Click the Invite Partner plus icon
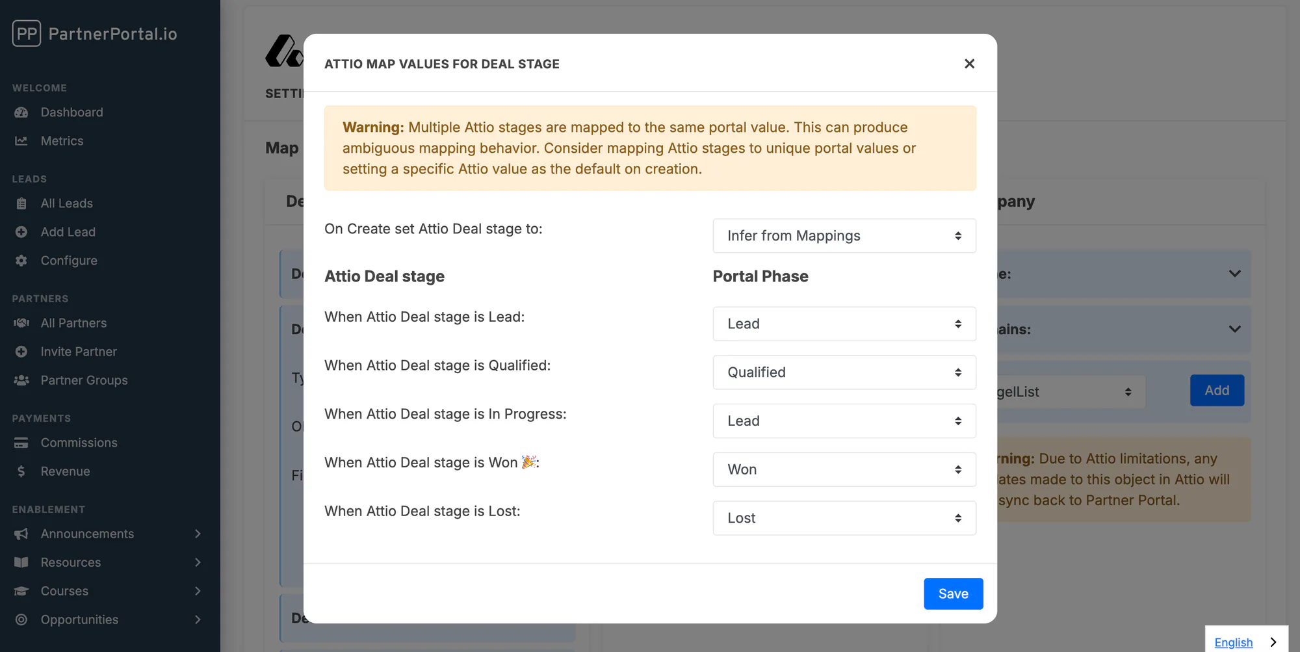Image resolution: width=1300 pixels, height=652 pixels. tap(21, 352)
